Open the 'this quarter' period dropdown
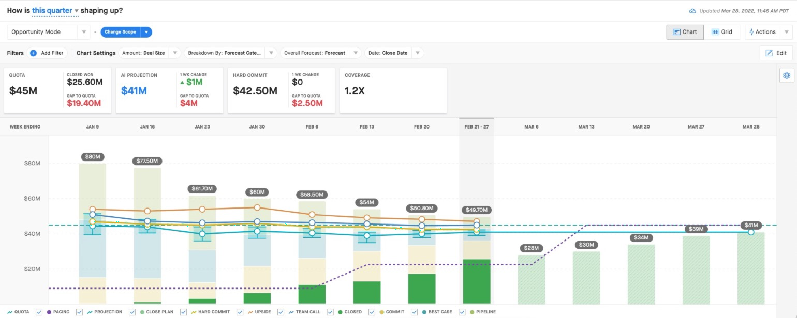 55,10
